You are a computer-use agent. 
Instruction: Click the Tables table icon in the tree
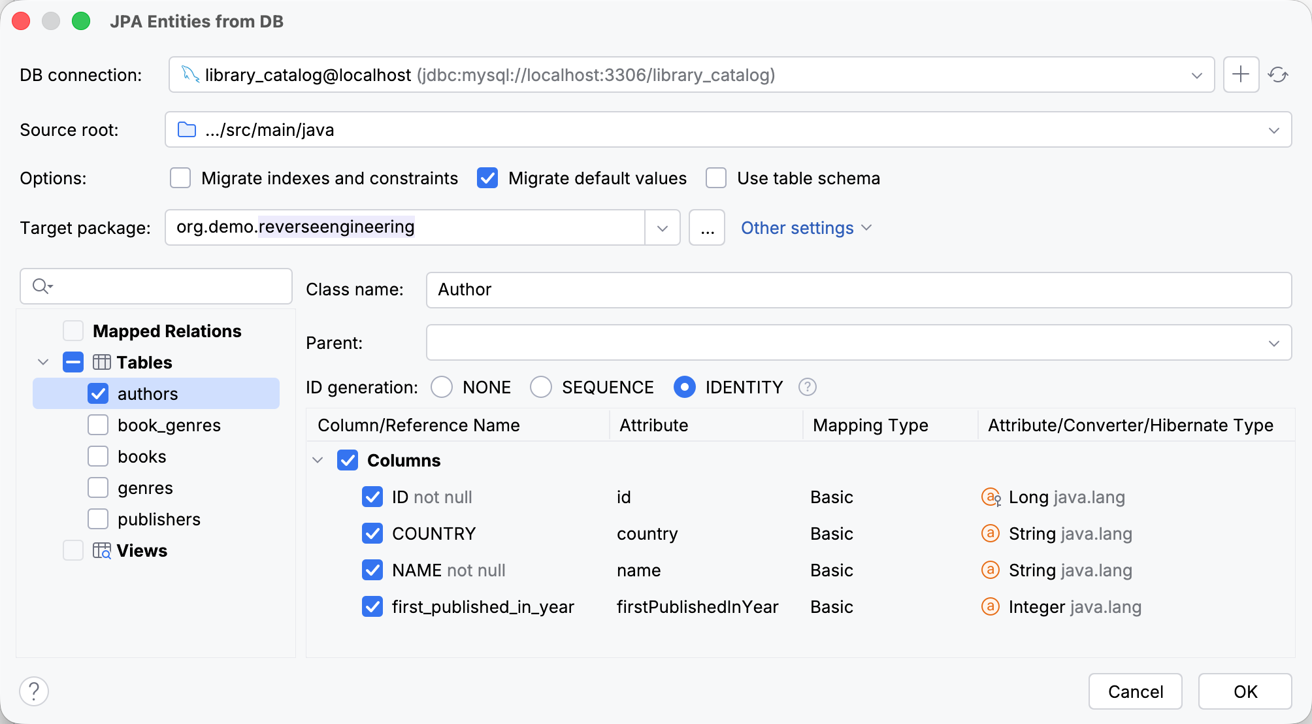click(x=102, y=362)
